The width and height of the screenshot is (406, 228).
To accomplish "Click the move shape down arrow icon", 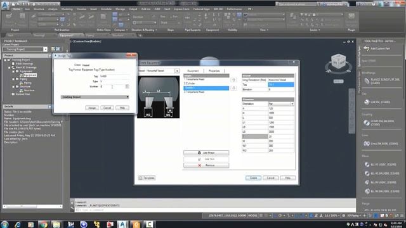I will point(233,88).
